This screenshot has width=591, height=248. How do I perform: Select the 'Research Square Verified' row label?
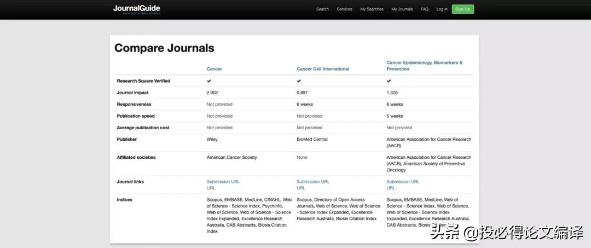click(143, 81)
